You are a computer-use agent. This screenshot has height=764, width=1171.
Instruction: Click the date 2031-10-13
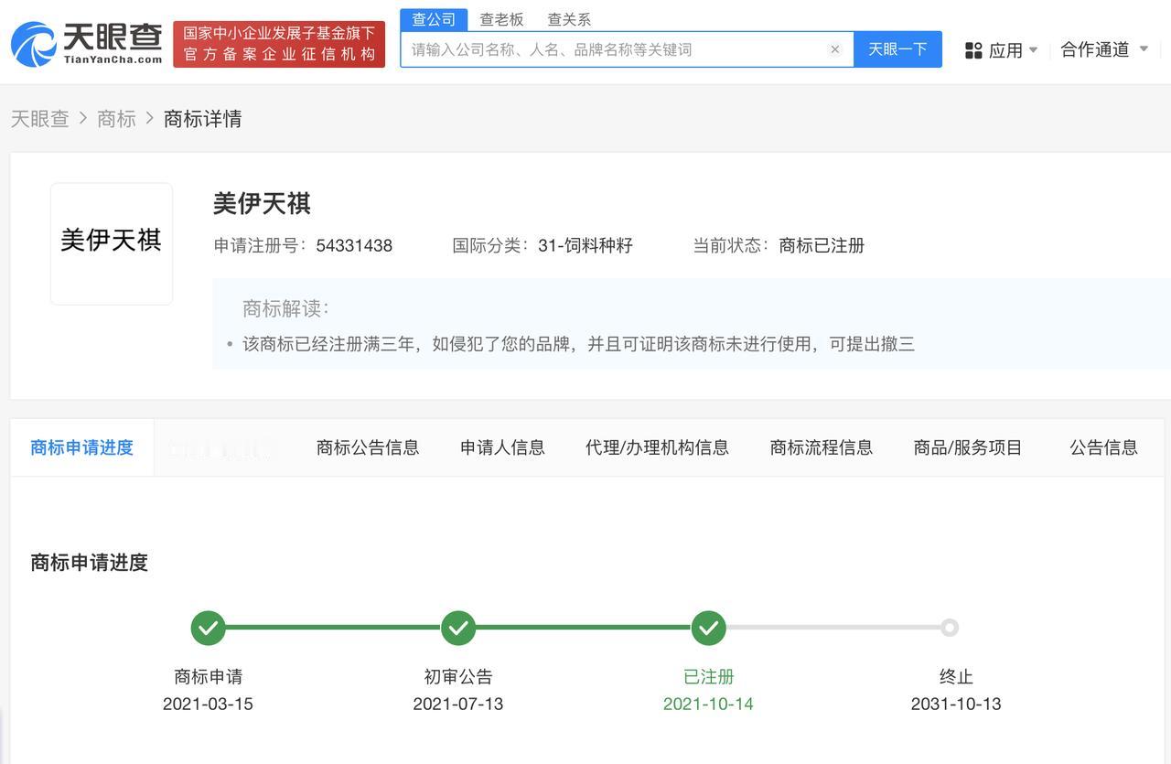click(956, 704)
